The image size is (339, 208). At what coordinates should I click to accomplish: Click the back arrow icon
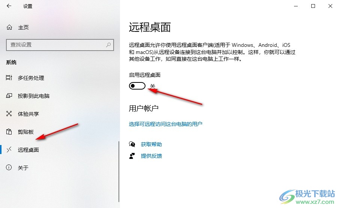(x=9, y=6)
